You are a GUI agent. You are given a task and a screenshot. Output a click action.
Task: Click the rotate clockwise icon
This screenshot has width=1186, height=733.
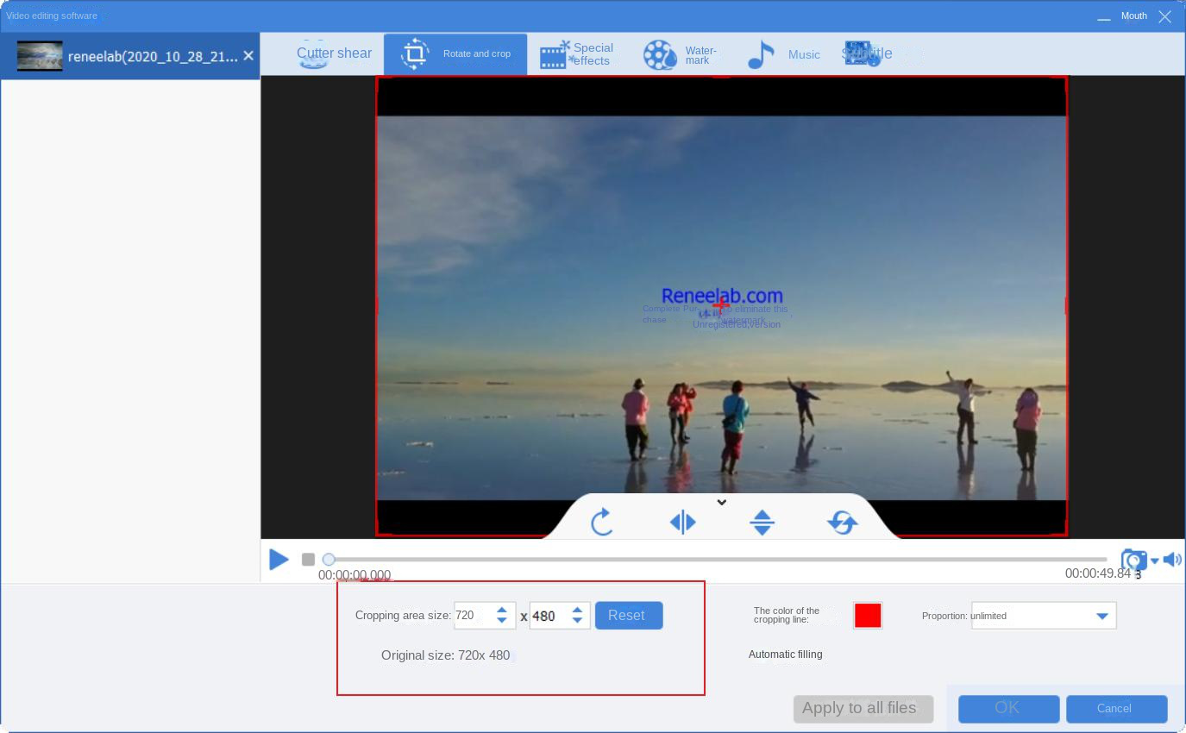tap(601, 522)
